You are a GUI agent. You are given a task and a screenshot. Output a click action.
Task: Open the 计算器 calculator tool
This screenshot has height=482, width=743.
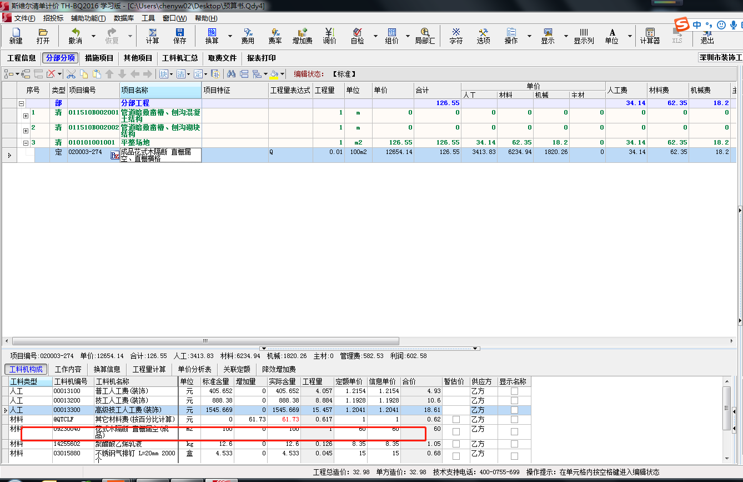[x=650, y=36]
